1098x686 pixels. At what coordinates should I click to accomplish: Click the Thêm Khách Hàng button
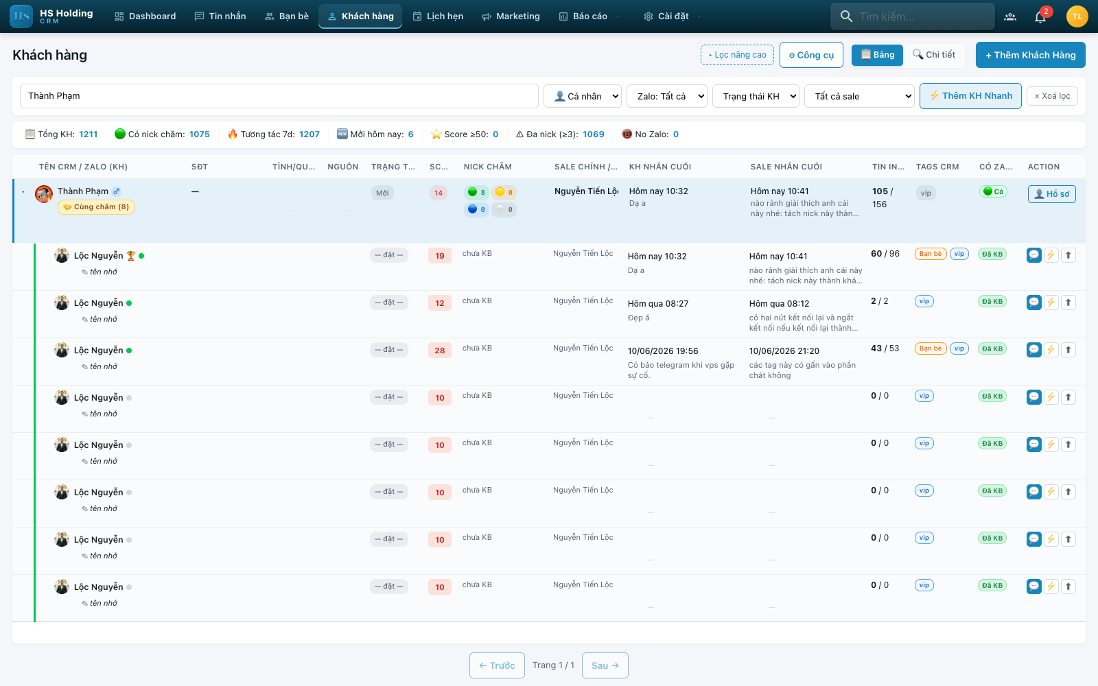click(1031, 55)
